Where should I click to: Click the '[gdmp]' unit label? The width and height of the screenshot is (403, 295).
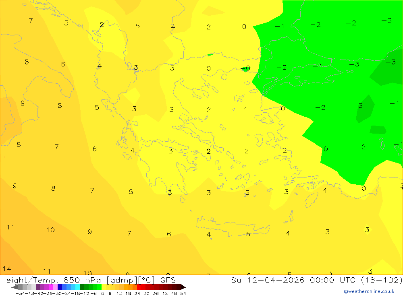(122, 280)
